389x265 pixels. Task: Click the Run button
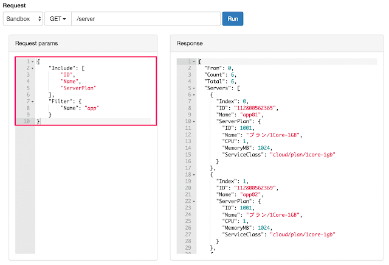233,19
